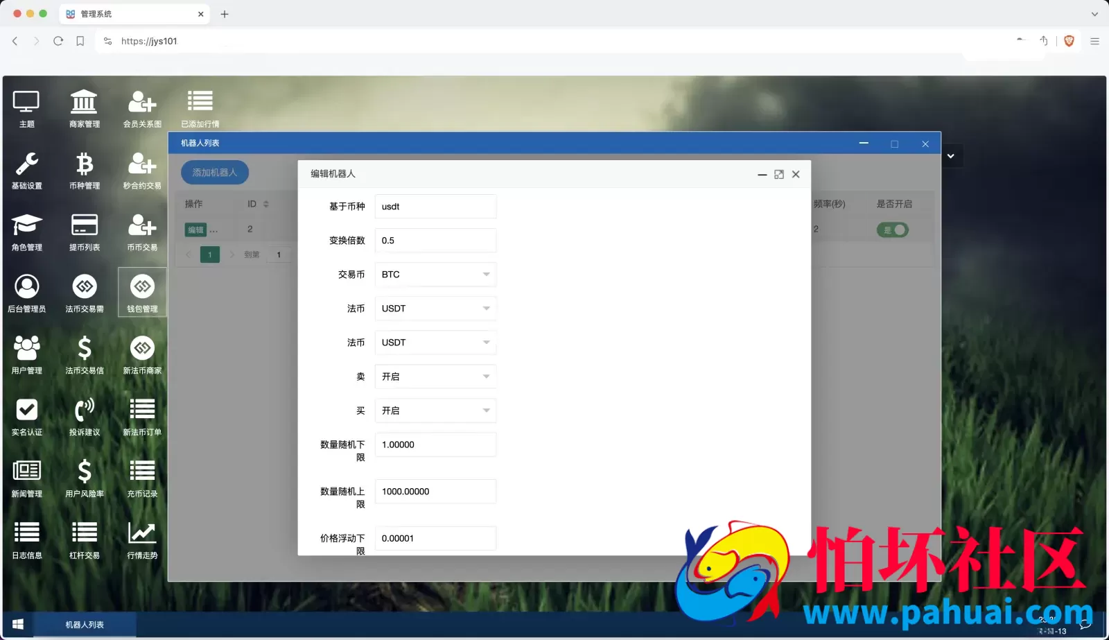
Task: Open 法币交易需 icon
Action: point(84,294)
